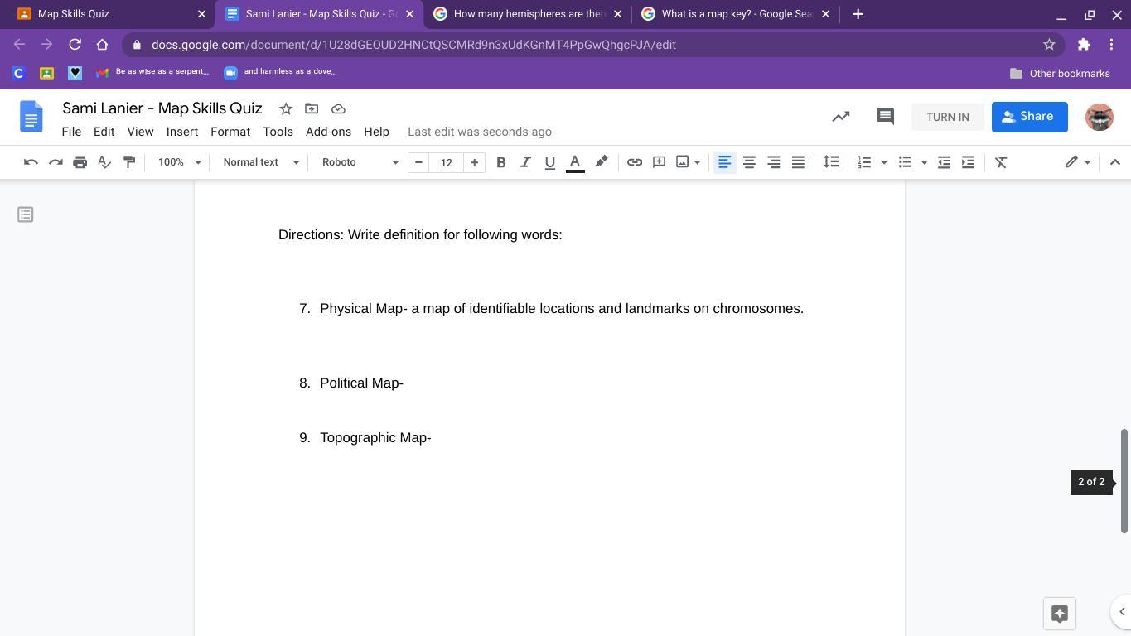Show the document outline icon

(26, 214)
